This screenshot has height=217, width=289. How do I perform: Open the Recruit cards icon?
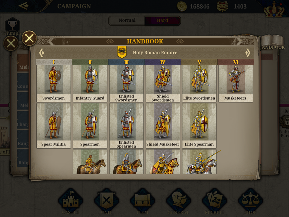tap(214, 201)
